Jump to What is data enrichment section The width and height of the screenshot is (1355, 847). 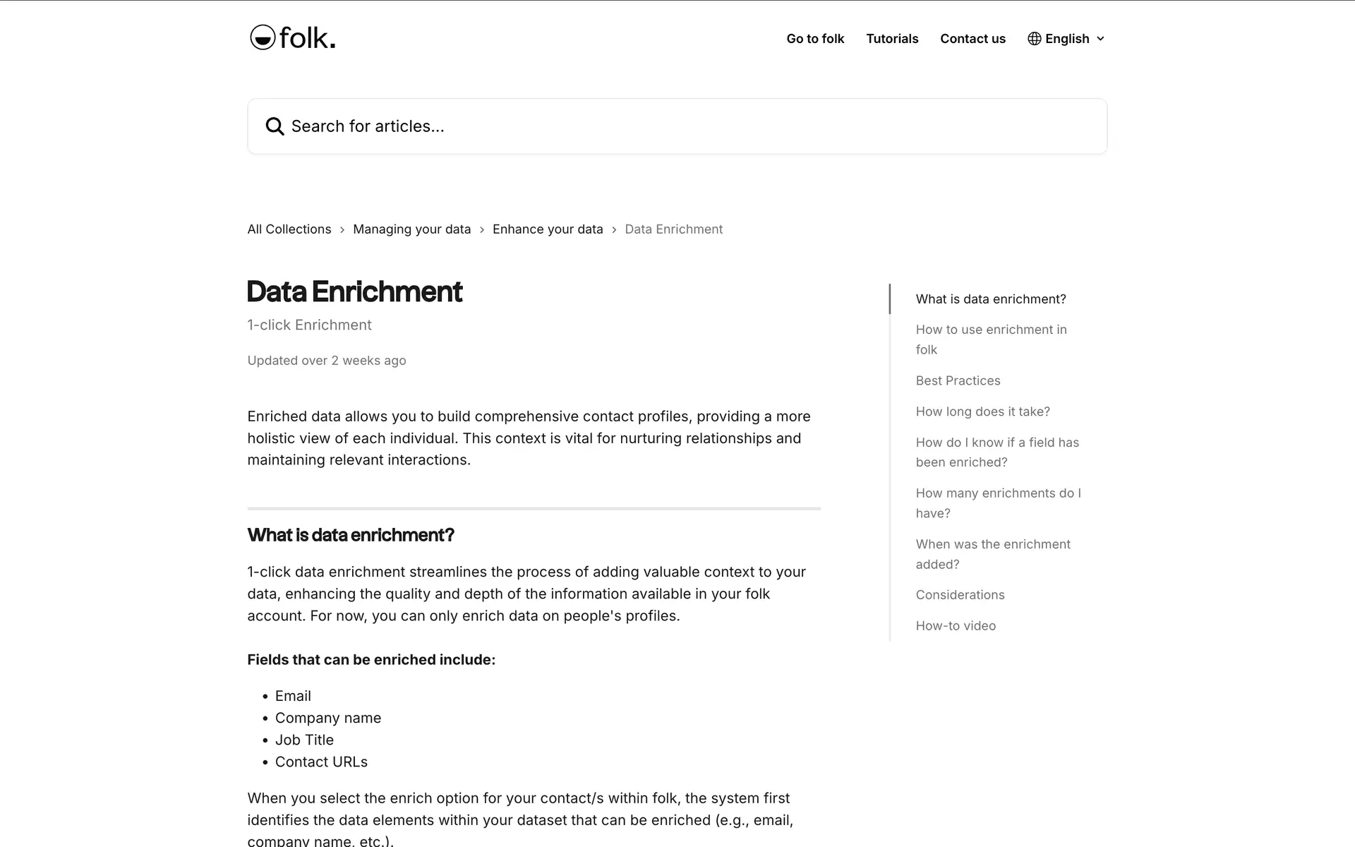[x=991, y=299]
